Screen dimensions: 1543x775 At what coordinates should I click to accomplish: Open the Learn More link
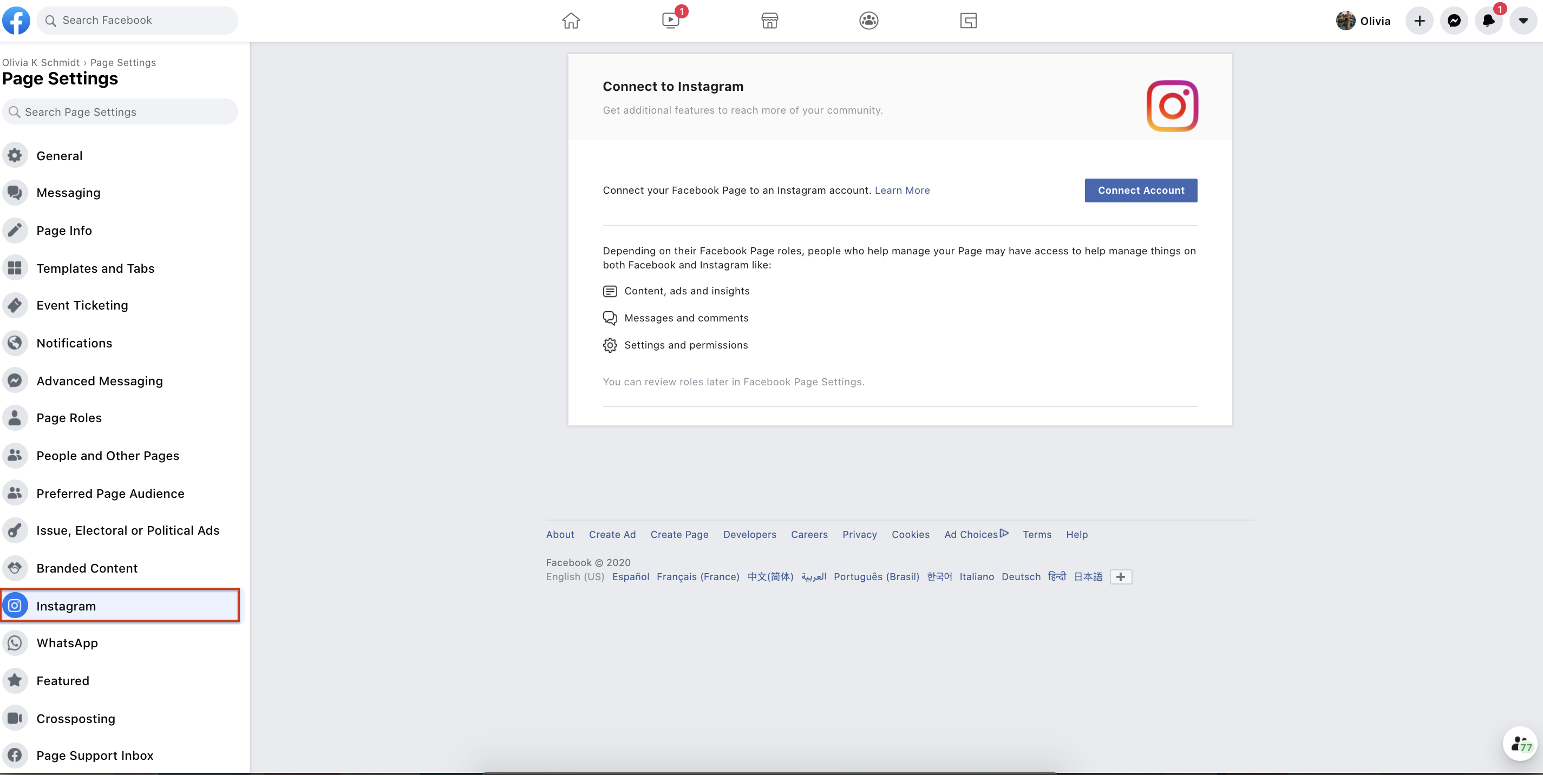(x=902, y=191)
